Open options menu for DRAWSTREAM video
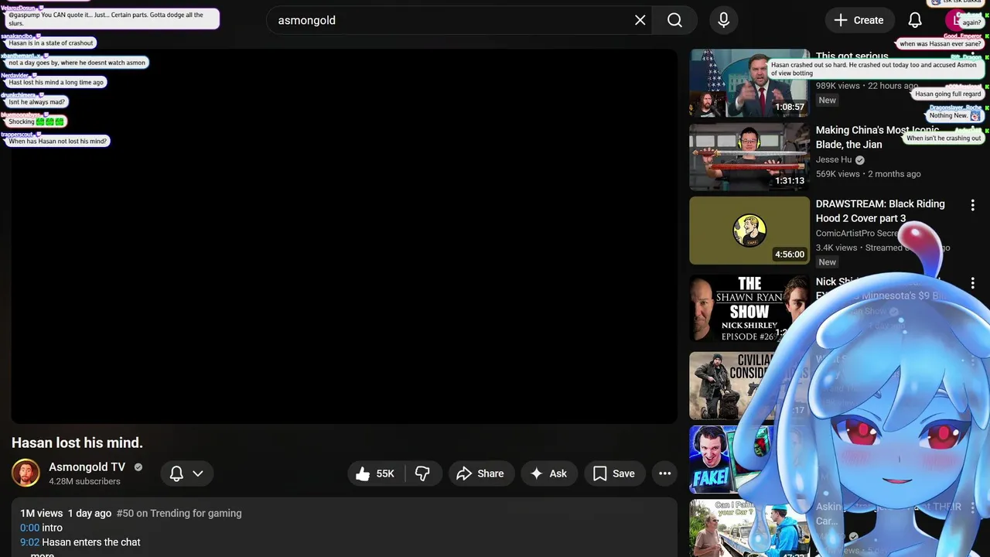Image resolution: width=990 pixels, height=557 pixels. tap(972, 205)
